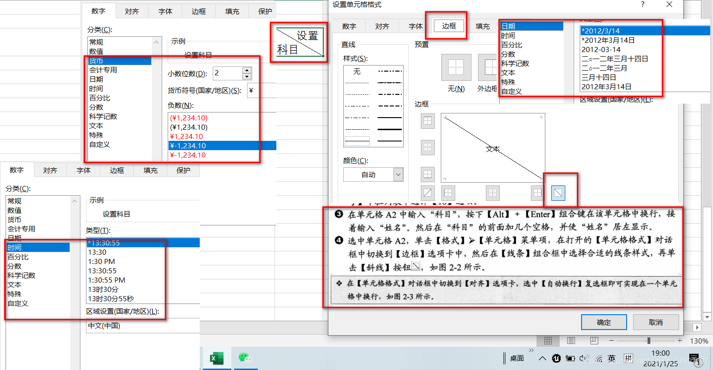Open the Wi-Fi network tray icon
Screen dimensions: 713x370
coord(599,358)
